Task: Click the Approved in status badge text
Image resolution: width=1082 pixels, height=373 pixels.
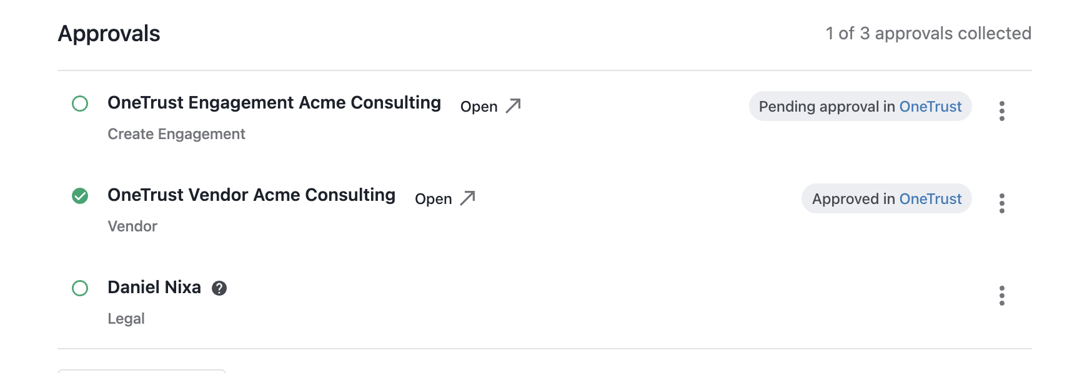Action: pyautogui.click(x=853, y=199)
